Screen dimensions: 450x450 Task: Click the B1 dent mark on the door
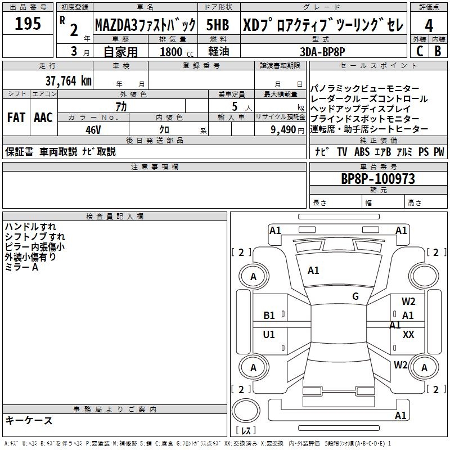[269, 316]
